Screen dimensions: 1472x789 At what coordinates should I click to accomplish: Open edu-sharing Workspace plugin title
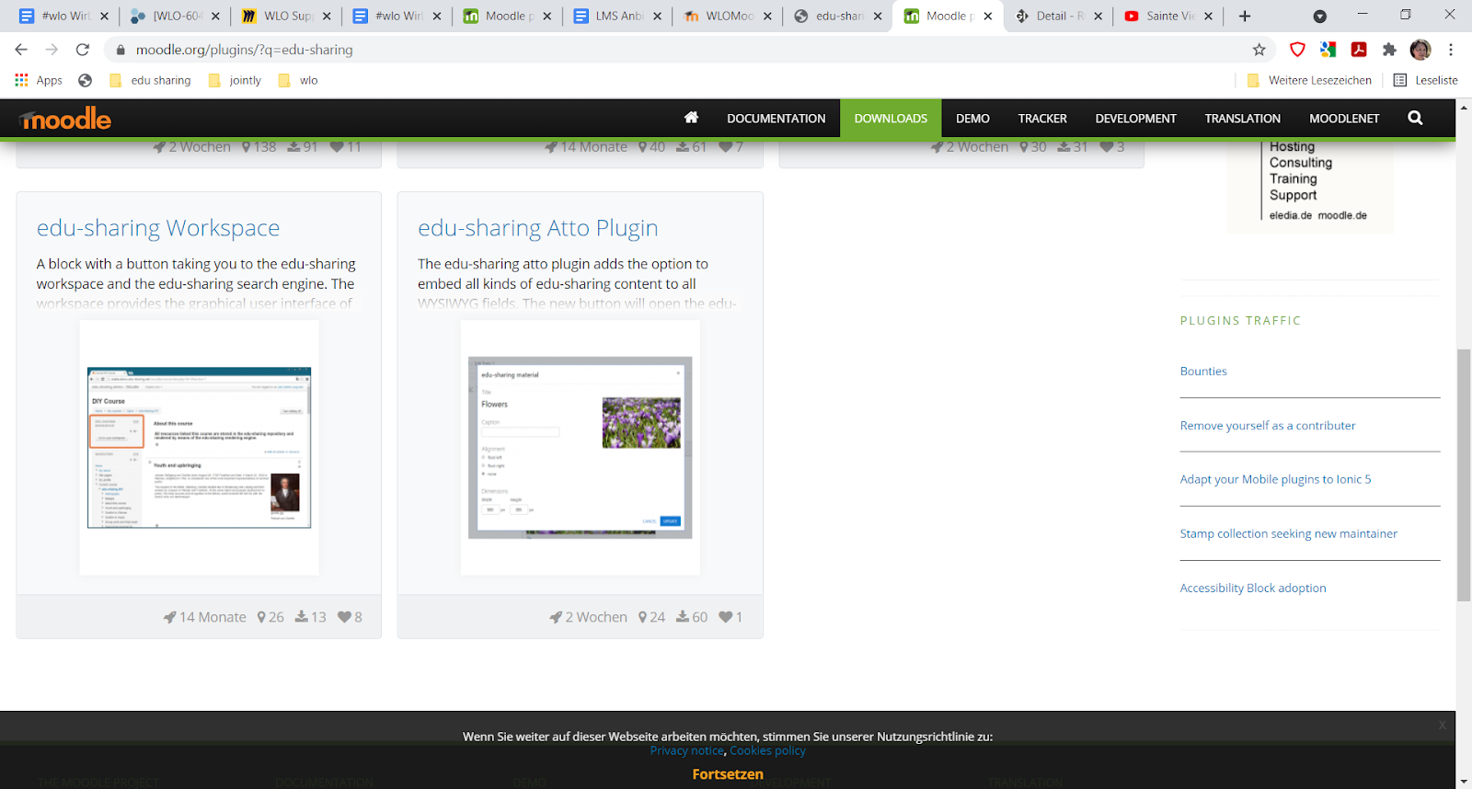(158, 227)
